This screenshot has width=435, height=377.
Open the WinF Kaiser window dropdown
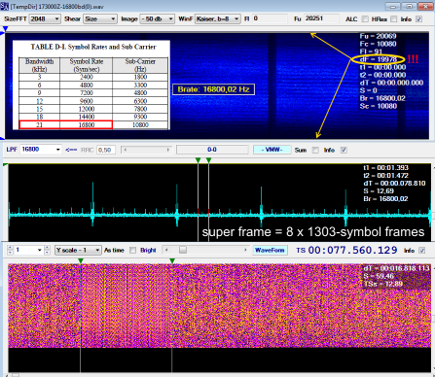(218, 19)
